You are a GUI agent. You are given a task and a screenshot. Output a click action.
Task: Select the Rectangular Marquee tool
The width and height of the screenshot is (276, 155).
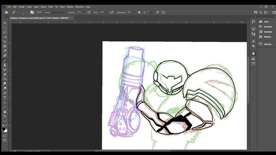click(5, 28)
